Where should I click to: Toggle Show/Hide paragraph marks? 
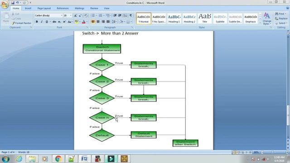[x=130, y=15]
